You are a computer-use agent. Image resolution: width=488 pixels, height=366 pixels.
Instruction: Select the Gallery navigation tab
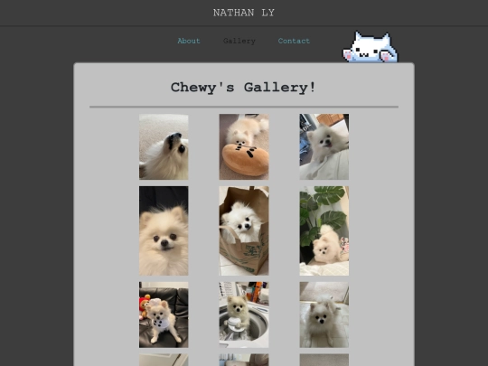239,41
